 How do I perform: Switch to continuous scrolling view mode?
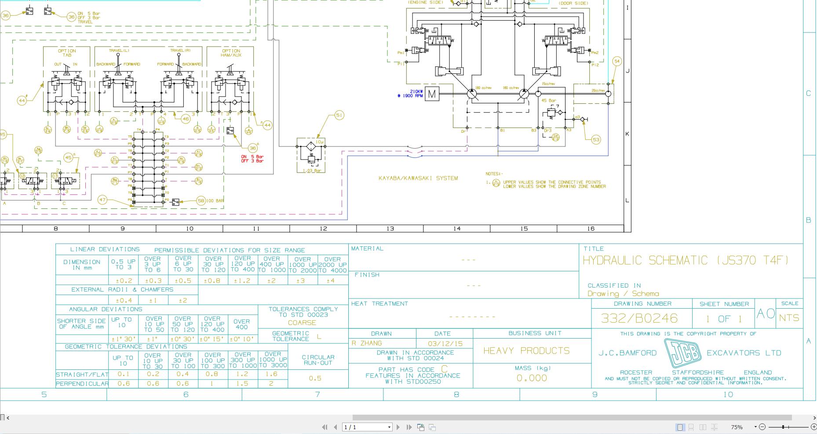tap(691, 427)
